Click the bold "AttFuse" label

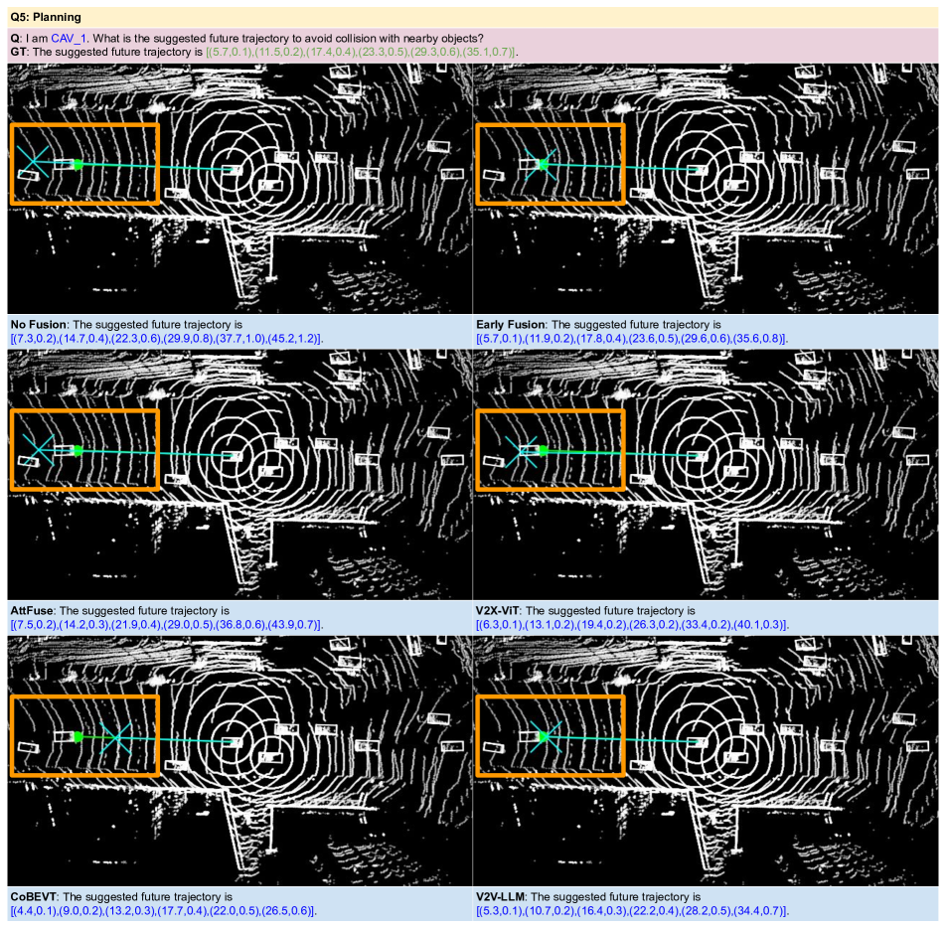(x=32, y=611)
